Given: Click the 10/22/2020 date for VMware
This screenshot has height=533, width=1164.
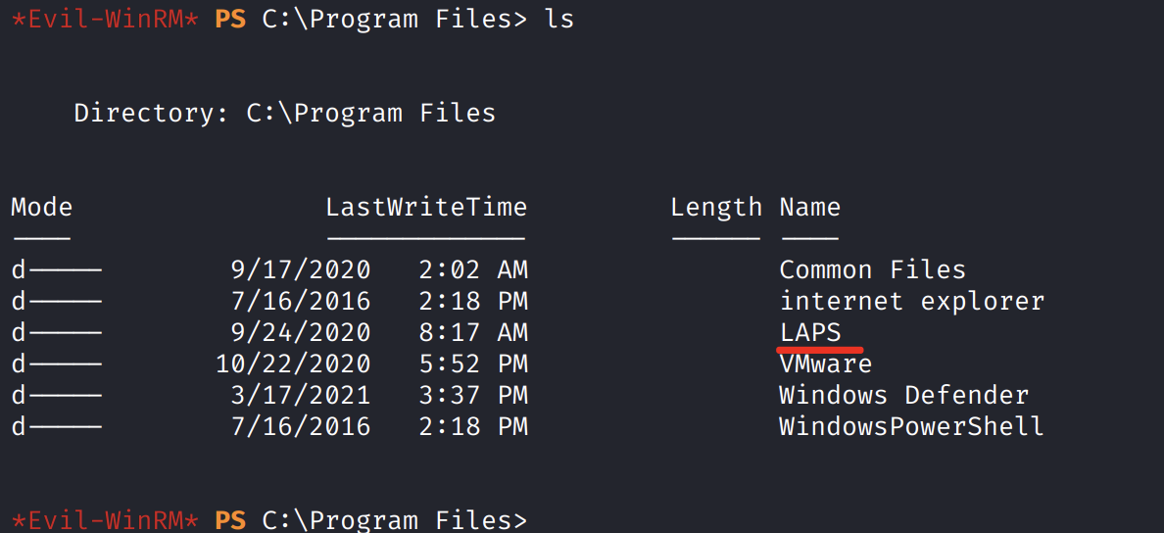Looking at the screenshot, I should point(293,363).
